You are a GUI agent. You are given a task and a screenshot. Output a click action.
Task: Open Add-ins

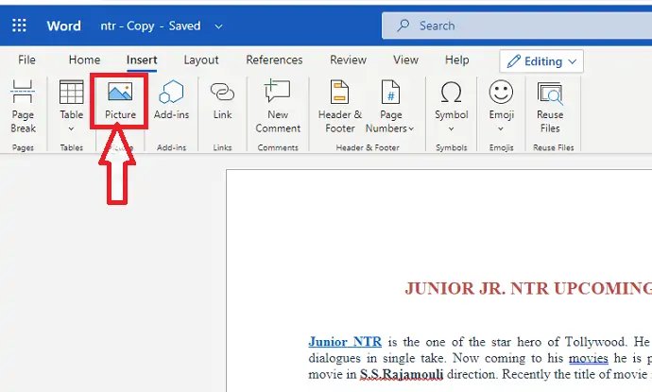coord(171,101)
